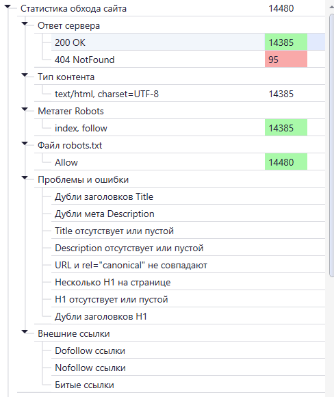
Task: Collapse the Проблемы и ошибки group
Action: coord(25,178)
